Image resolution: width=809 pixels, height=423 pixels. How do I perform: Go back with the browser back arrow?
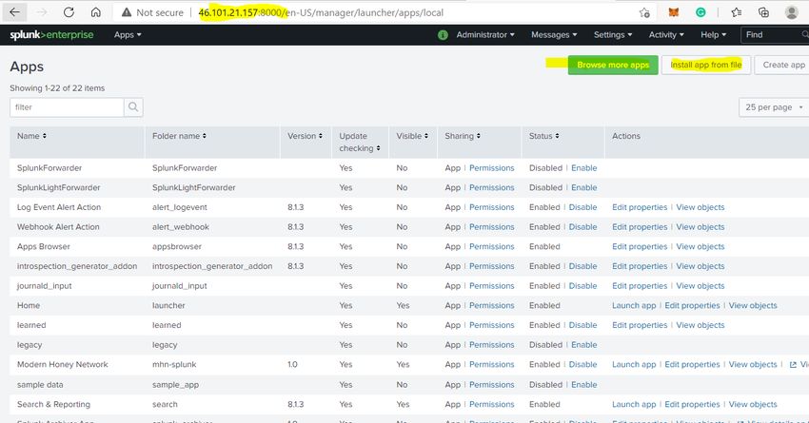(x=14, y=12)
